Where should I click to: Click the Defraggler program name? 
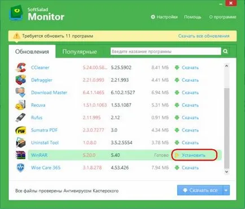click(42, 80)
